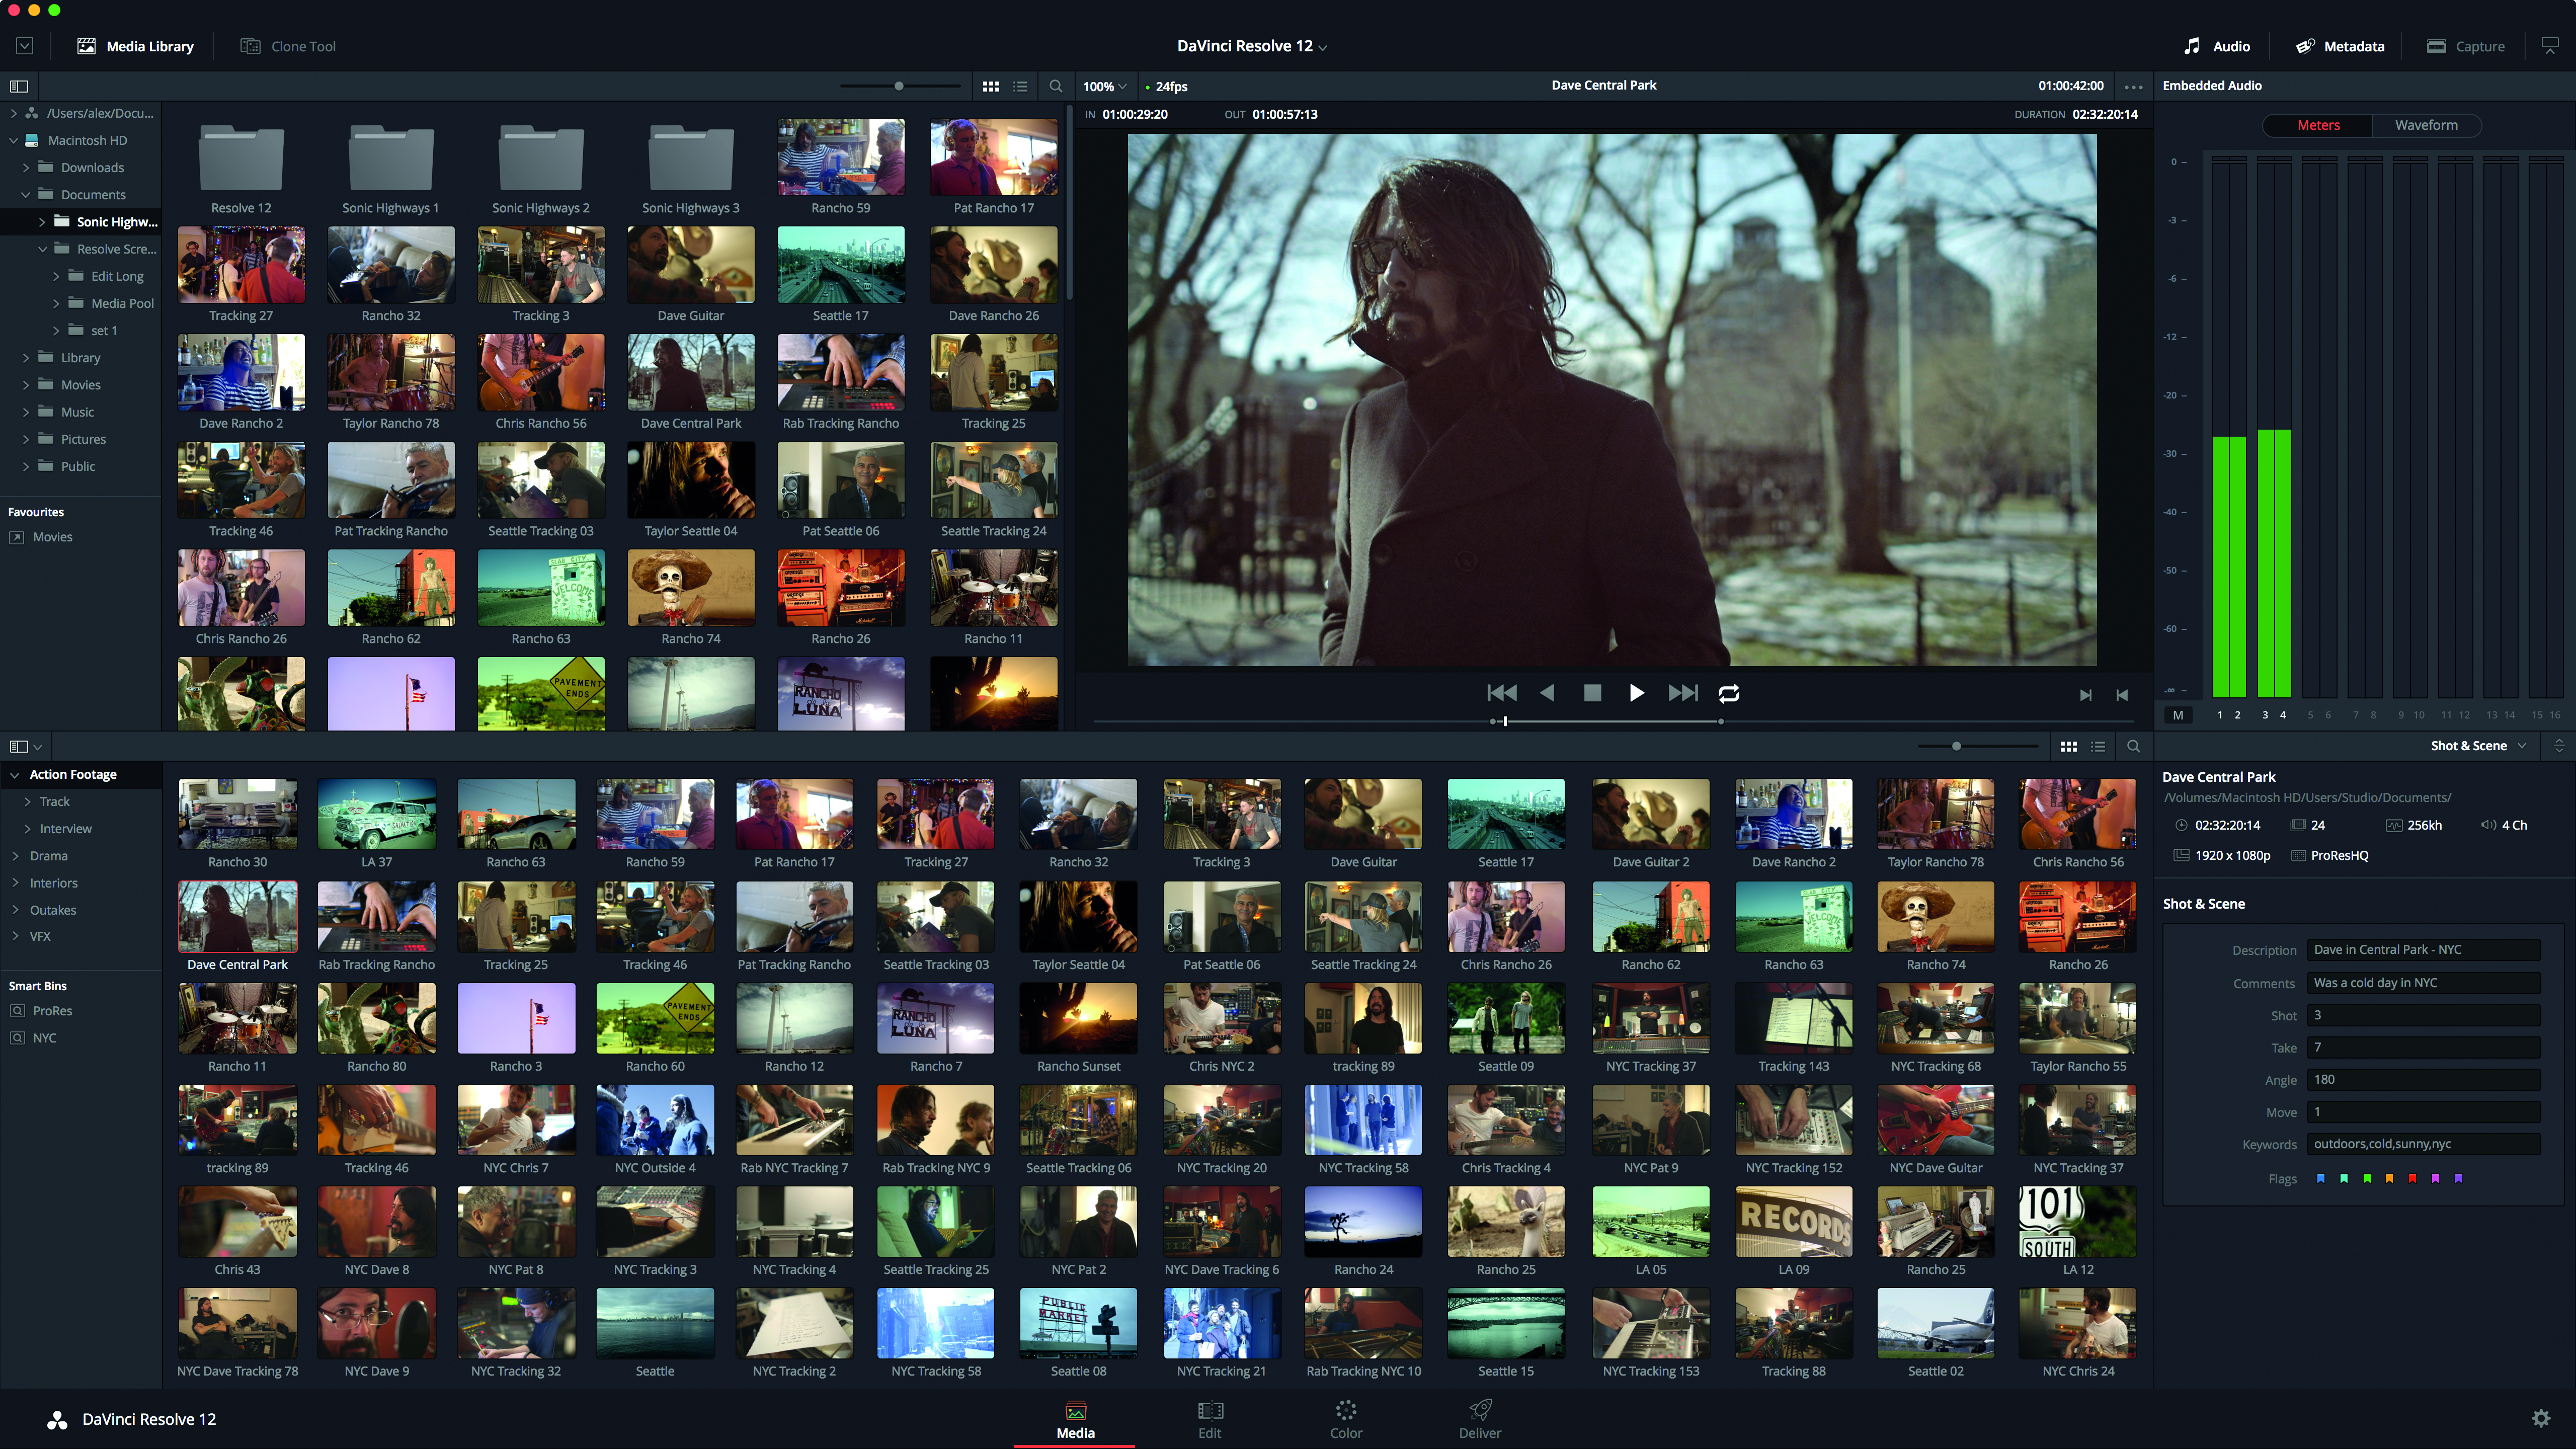Click the loop playback icon
The image size is (2576, 1449).
[x=1729, y=693]
